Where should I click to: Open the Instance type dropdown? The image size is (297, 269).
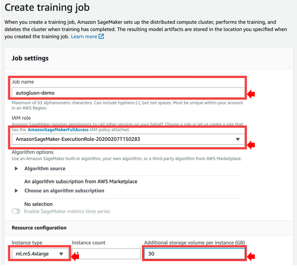40,254
